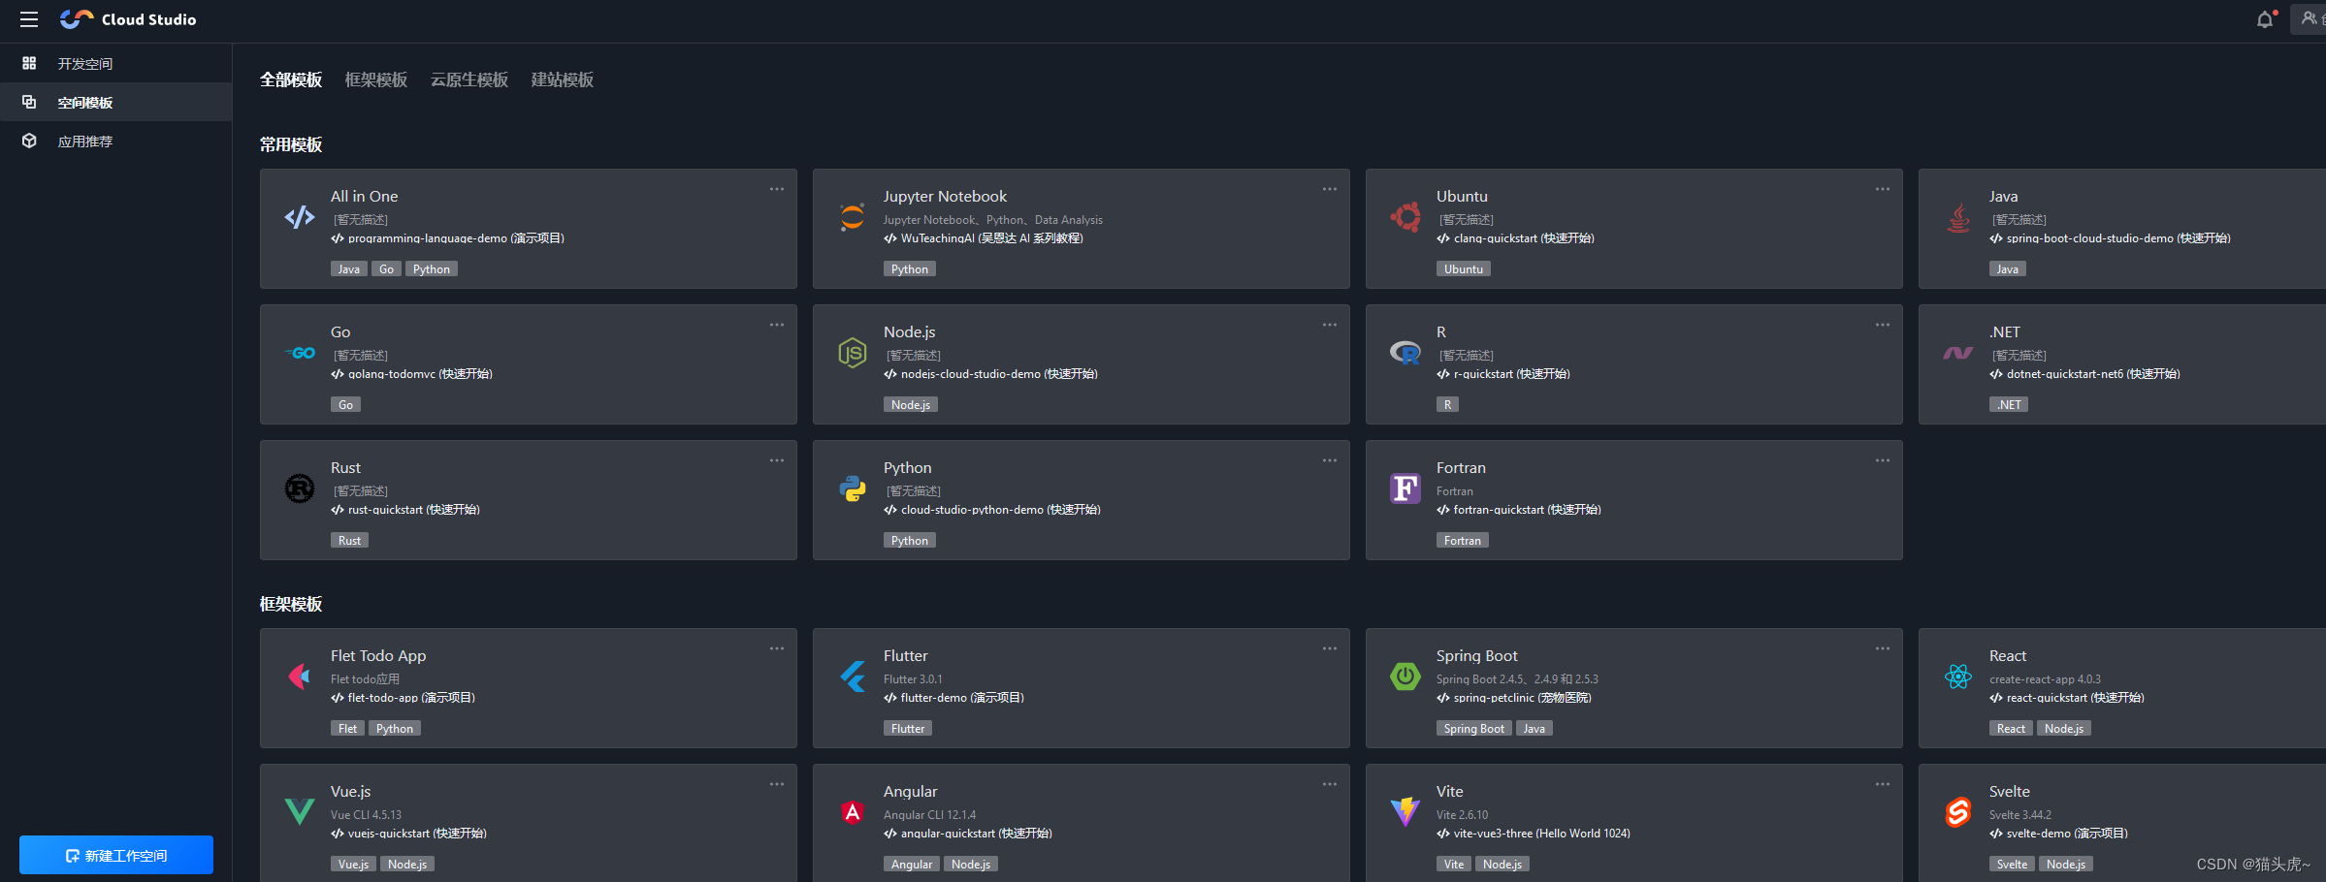
Task: Open more options on Node.js card
Action: 1330,325
